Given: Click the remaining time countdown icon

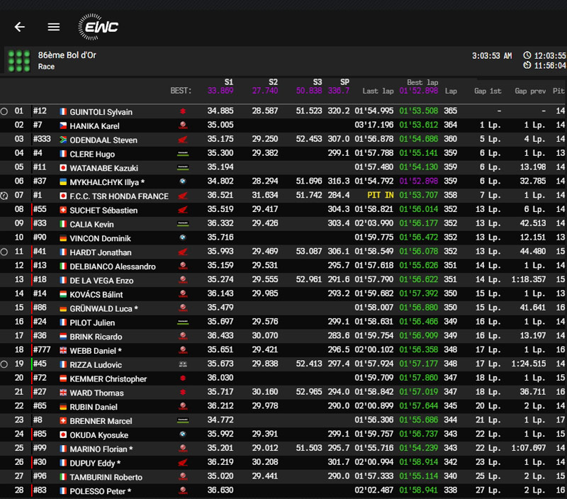Looking at the screenshot, I should pos(527,66).
